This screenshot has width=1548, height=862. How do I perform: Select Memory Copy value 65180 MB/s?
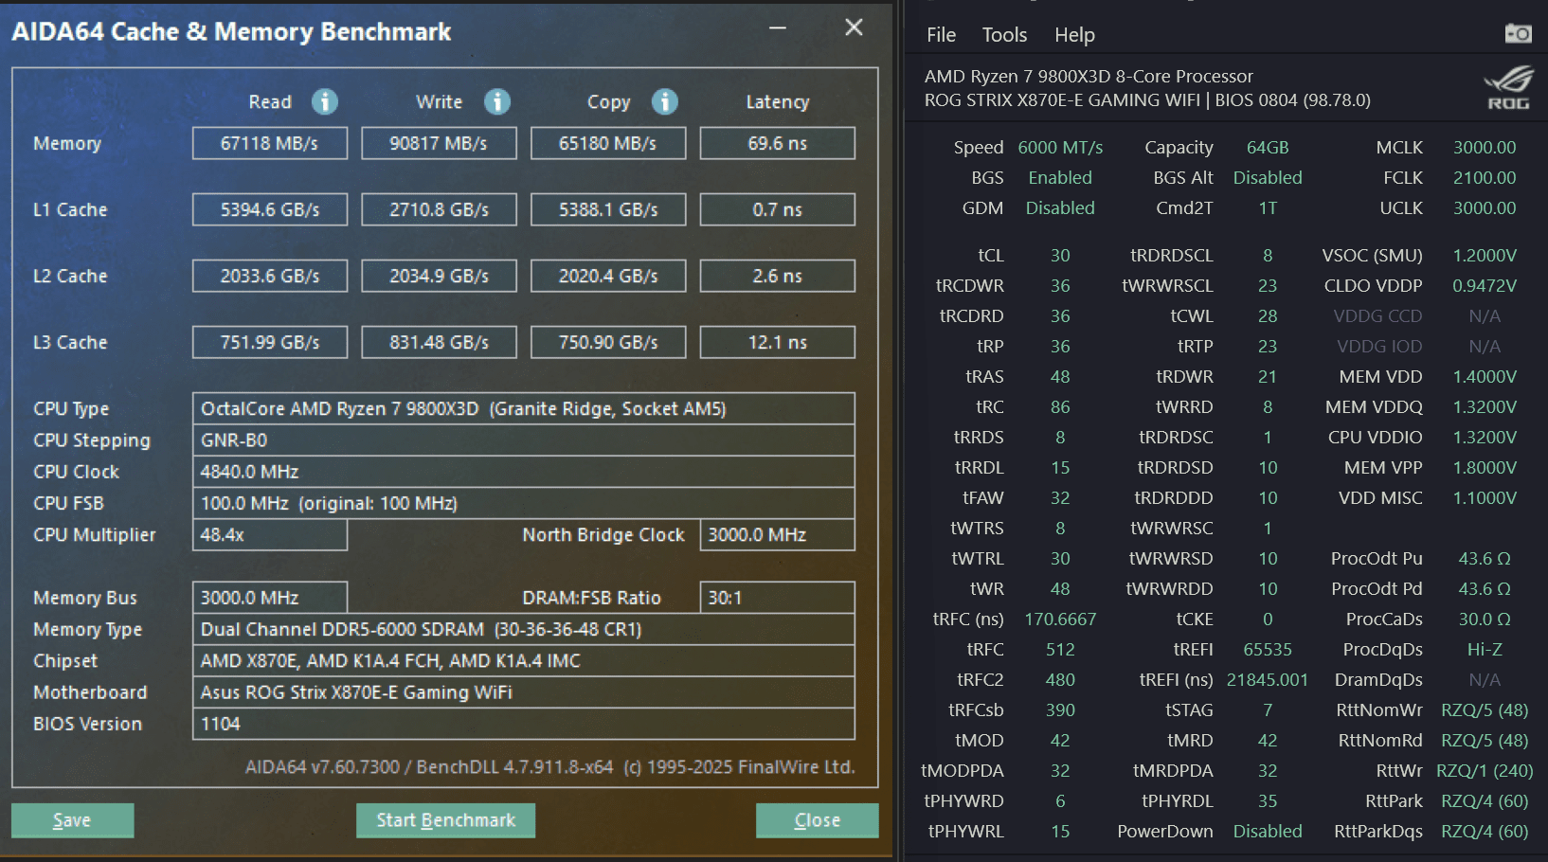(x=608, y=143)
